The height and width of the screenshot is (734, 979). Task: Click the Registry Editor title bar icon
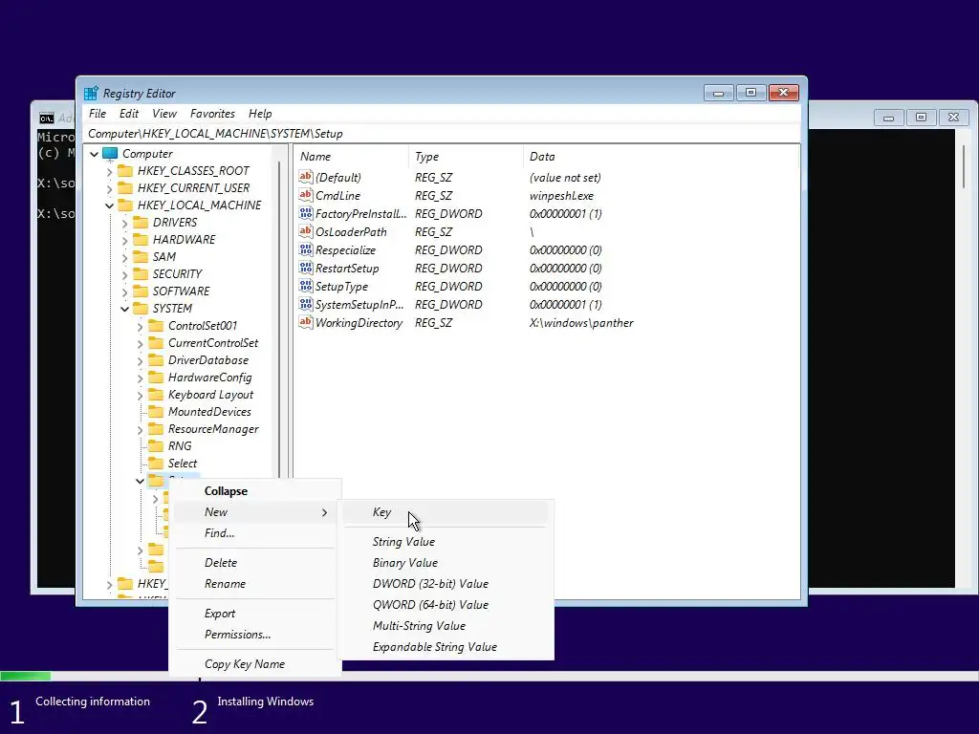click(x=91, y=93)
